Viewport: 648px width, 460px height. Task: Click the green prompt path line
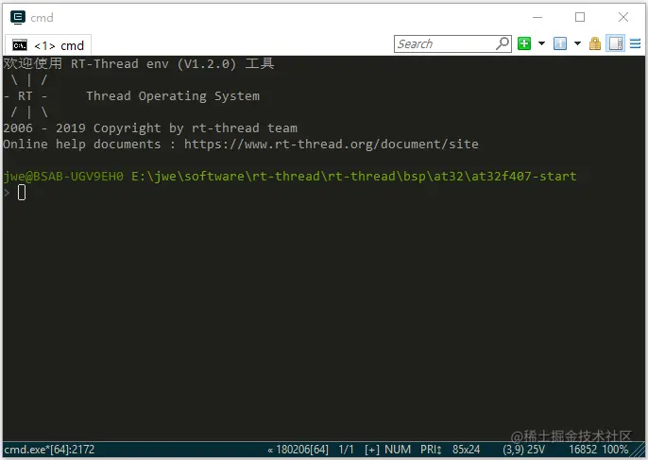coord(290,177)
